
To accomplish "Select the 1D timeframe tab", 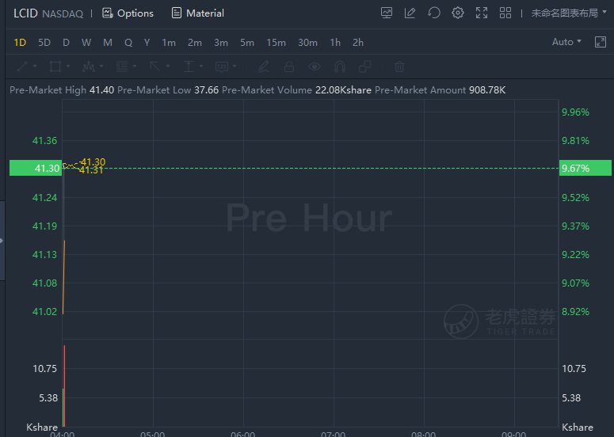I will coord(20,42).
